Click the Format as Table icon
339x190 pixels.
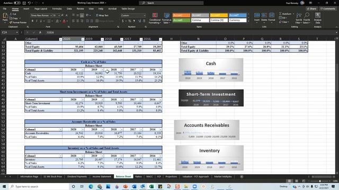point(166,16)
